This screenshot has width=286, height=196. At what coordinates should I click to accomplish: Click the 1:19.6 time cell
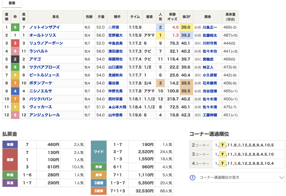[135, 115]
